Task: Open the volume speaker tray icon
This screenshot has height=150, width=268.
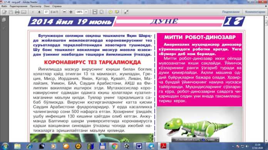Action: [x=247, y=147]
